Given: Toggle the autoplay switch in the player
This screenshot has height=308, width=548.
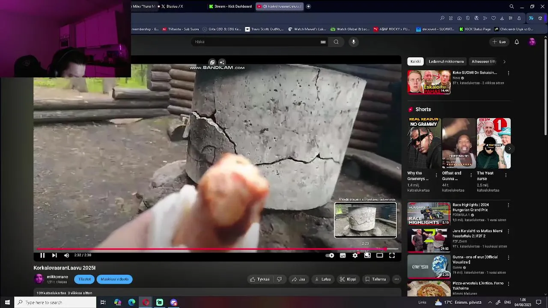Looking at the screenshot, I should (330, 255).
